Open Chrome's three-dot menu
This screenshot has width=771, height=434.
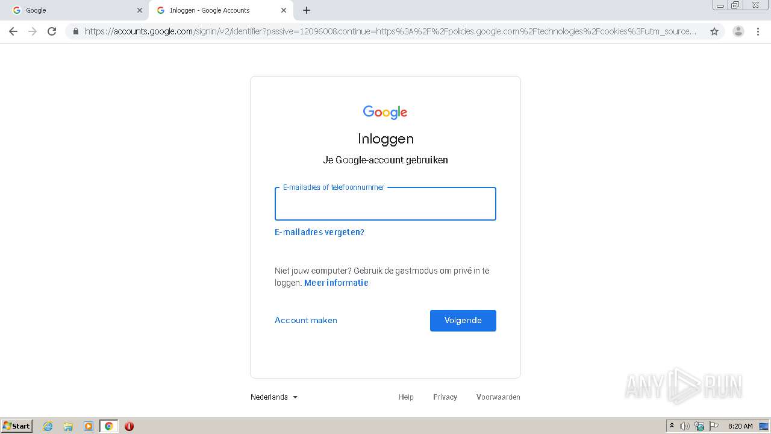pyautogui.click(x=758, y=31)
